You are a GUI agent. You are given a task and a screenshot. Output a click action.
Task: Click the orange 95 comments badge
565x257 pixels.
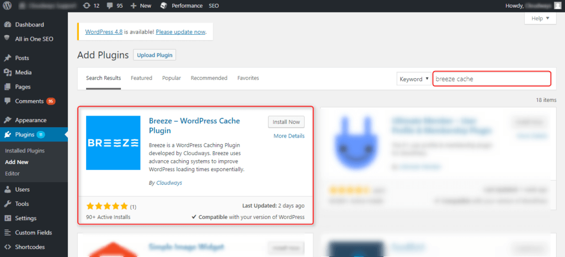pos(51,101)
